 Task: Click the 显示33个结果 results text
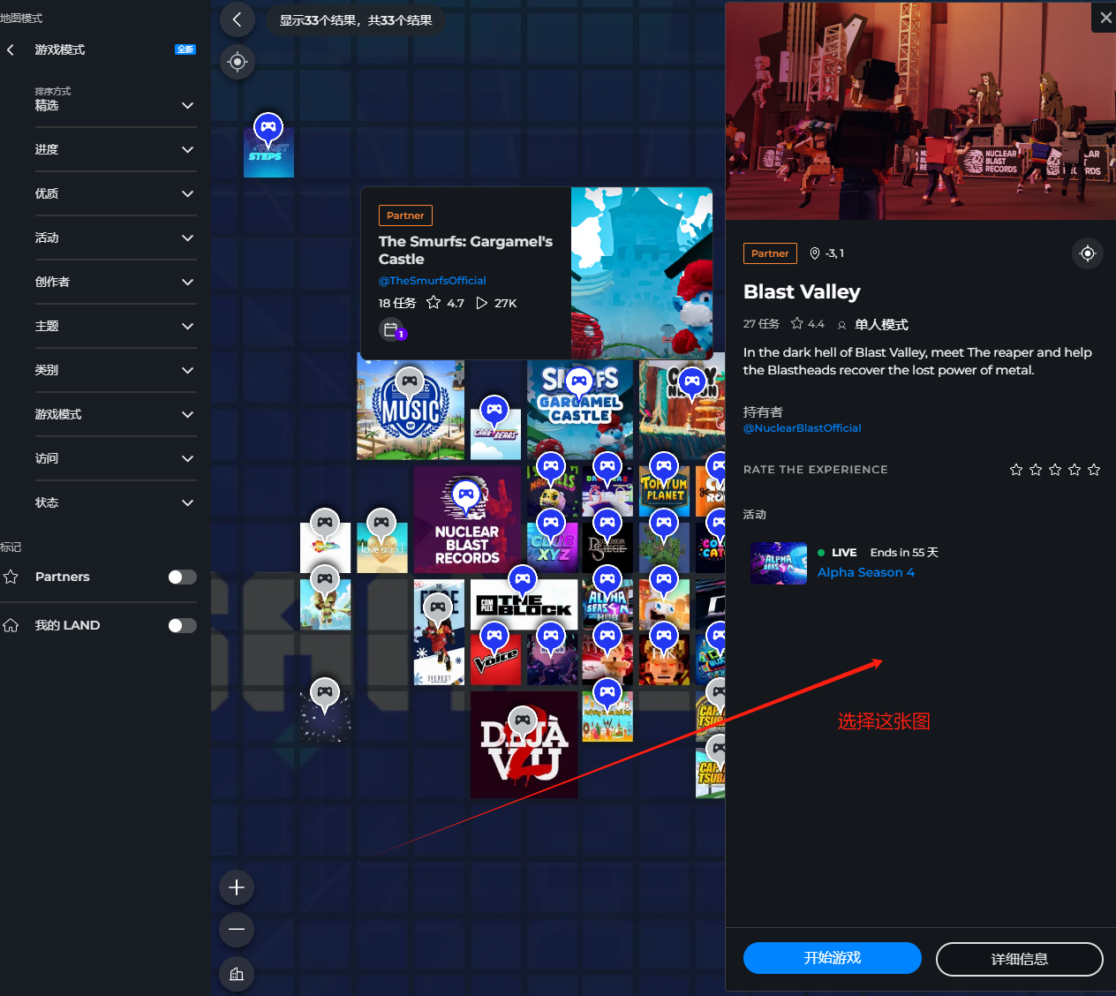tap(356, 20)
